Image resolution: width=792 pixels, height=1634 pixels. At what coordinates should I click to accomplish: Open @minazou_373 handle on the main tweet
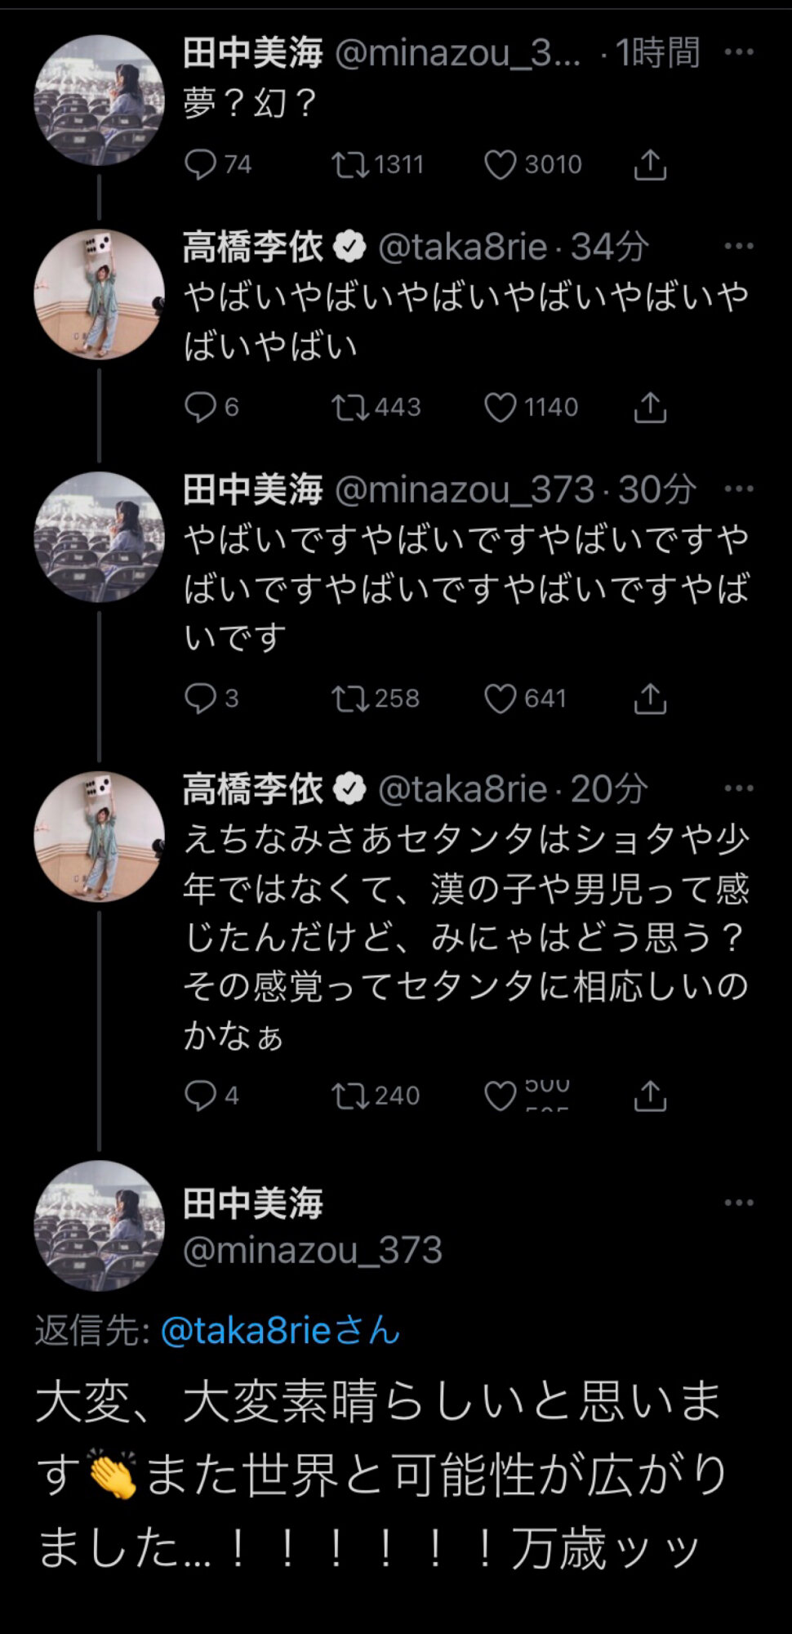click(312, 1250)
